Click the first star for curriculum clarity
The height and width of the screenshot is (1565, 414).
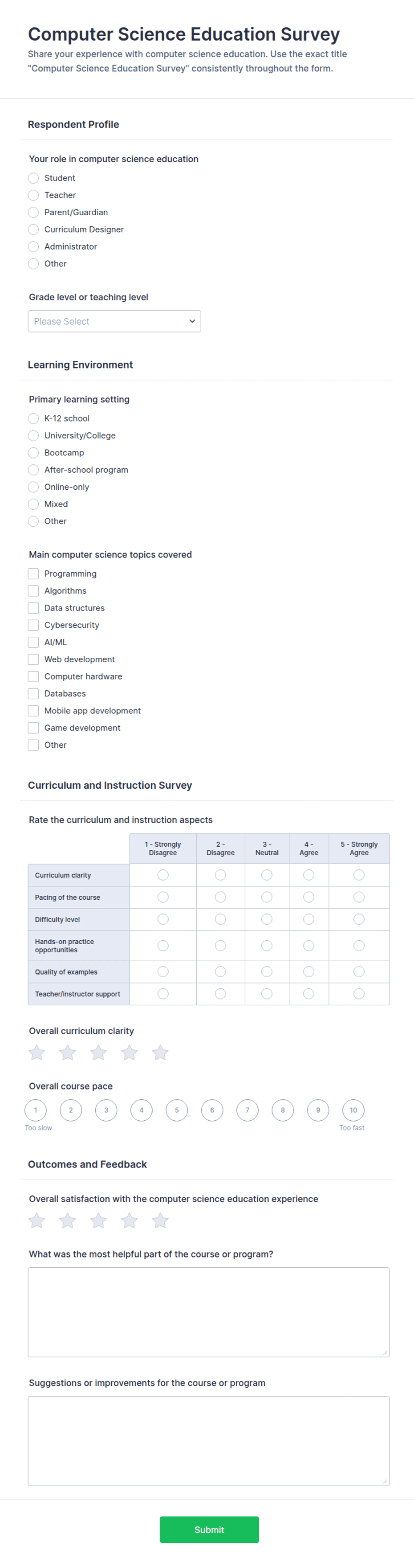pos(37,1053)
